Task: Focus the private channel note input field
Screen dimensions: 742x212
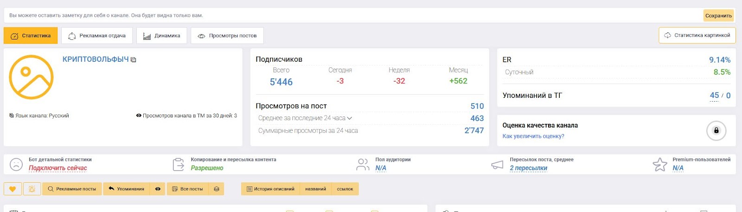Action: 352,15
